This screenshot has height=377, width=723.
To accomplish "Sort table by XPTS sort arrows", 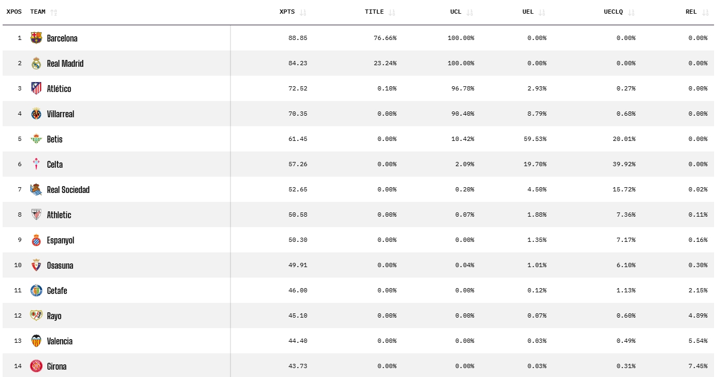I will pos(303,12).
